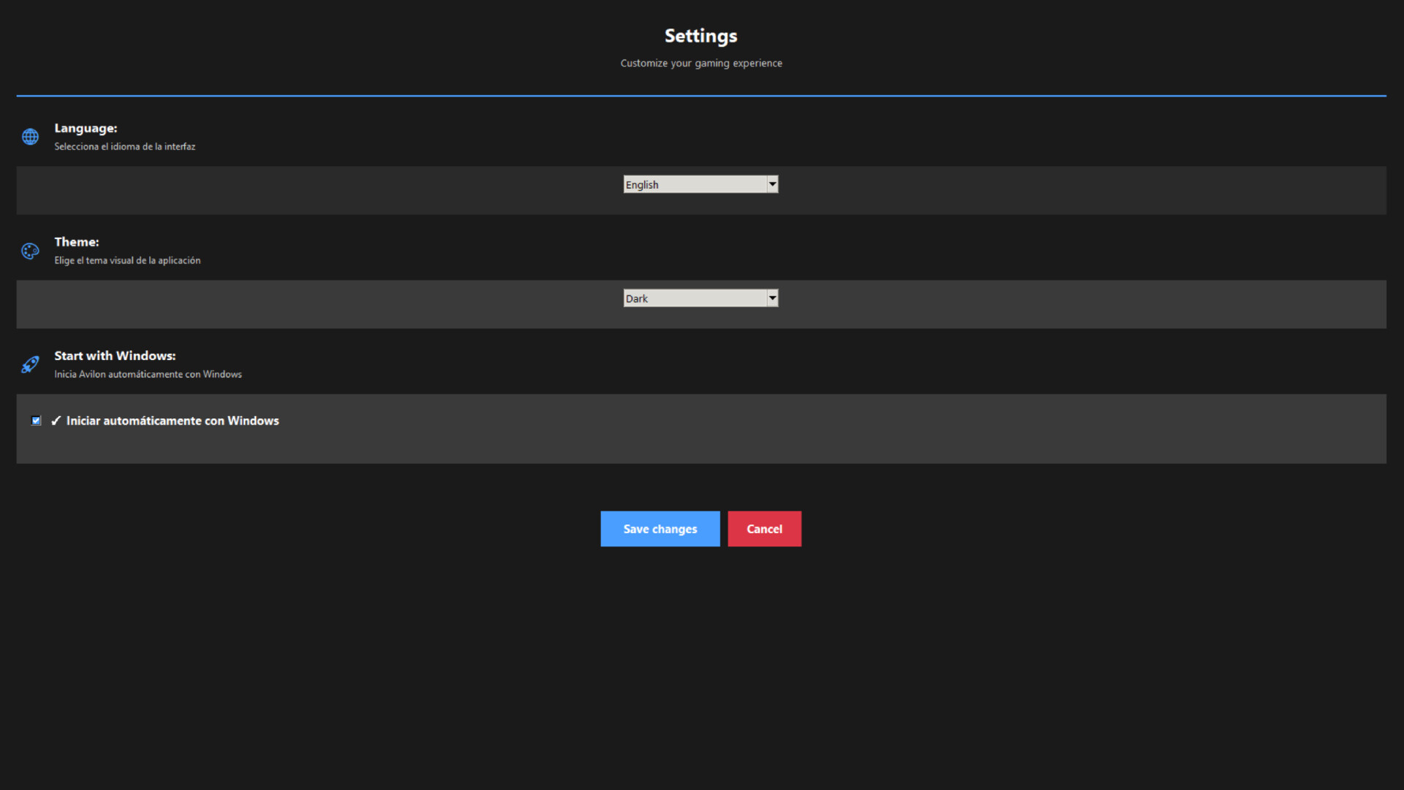Click the Iniciar automáticamente con Windows label
Image resolution: width=1404 pixels, height=790 pixels.
point(173,421)
